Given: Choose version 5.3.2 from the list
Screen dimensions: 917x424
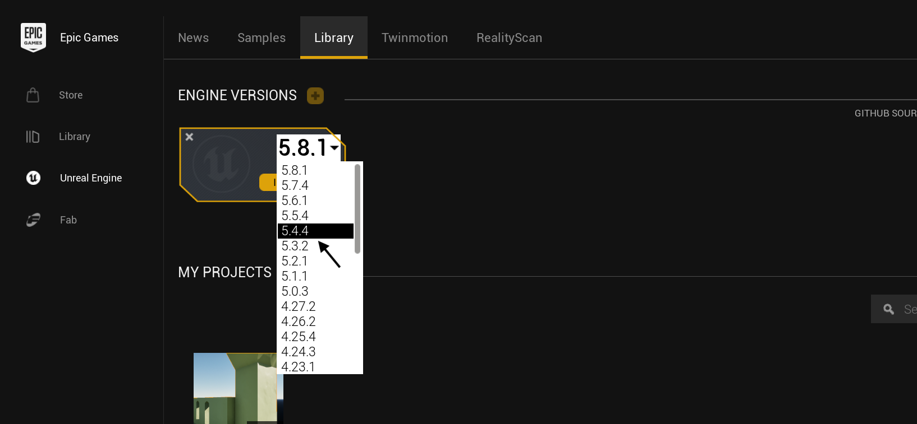Looking at the screenshot, I should (x=315, y=246).
